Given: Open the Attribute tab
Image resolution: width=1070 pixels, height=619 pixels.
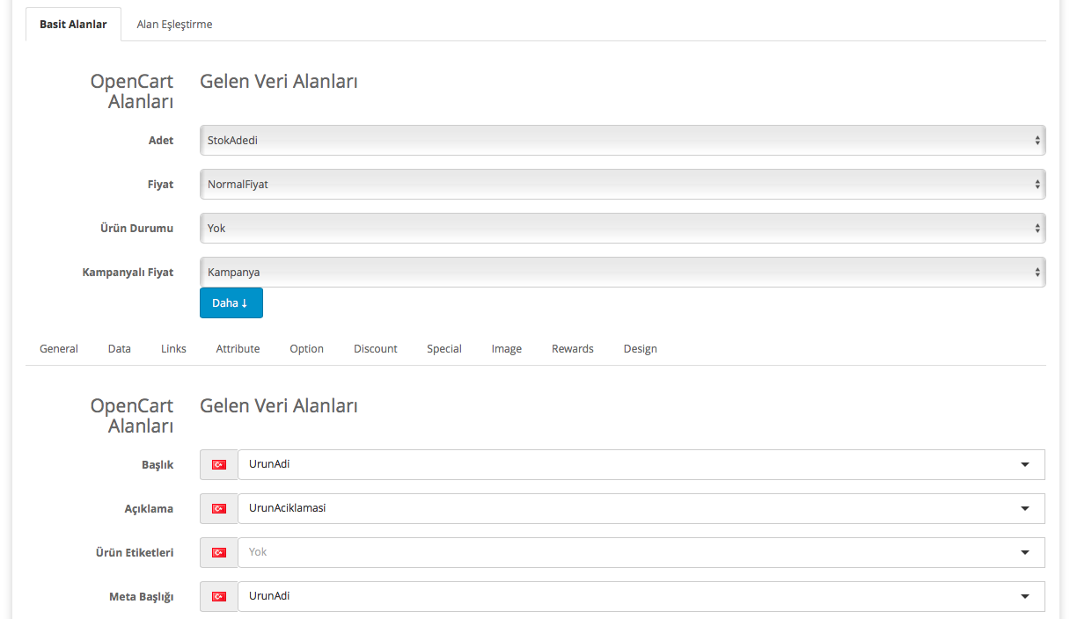Looking at the screenshot, I should pos(238,349).
